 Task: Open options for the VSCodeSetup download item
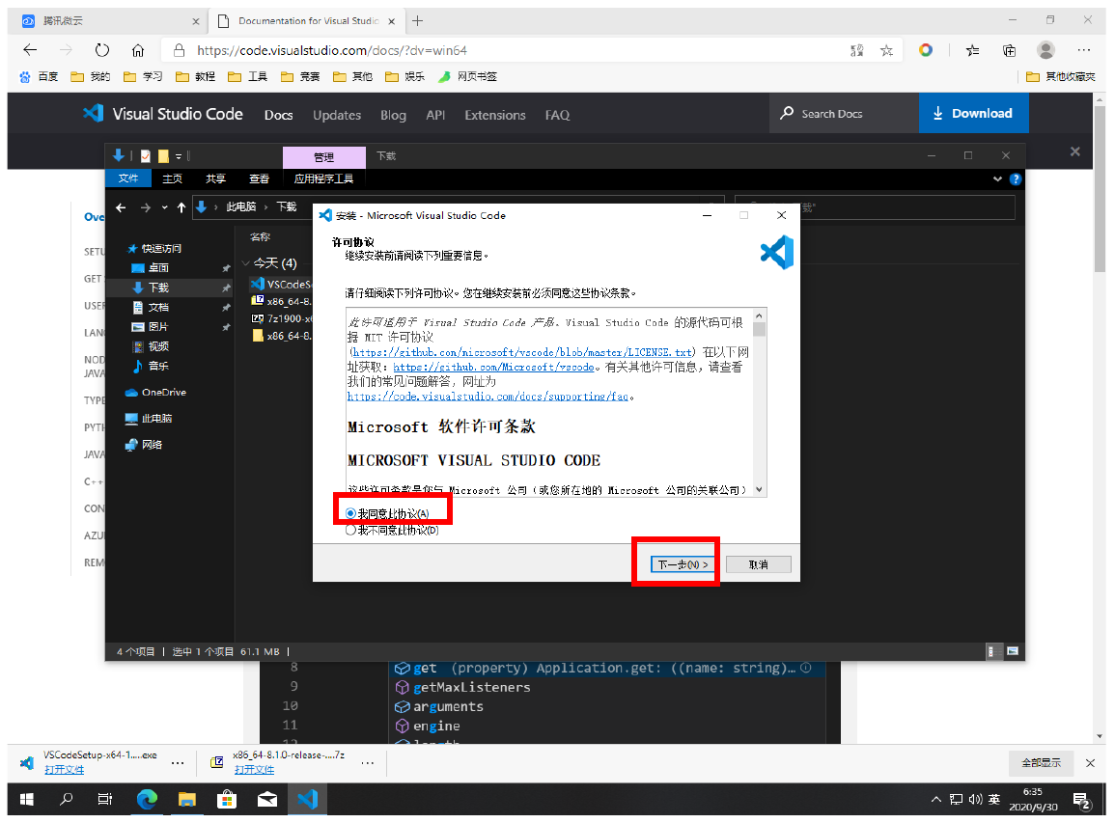click(x=177, y=762)
